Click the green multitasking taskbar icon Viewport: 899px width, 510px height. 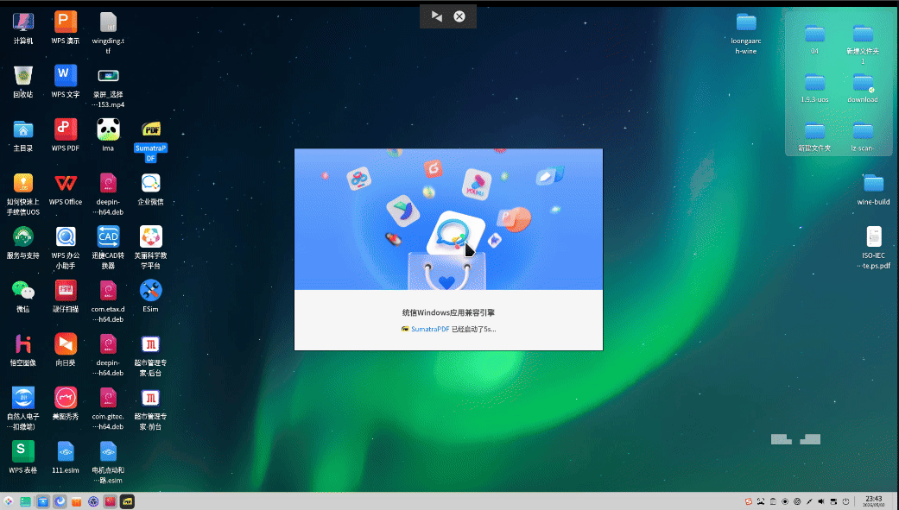coord(25,501)
